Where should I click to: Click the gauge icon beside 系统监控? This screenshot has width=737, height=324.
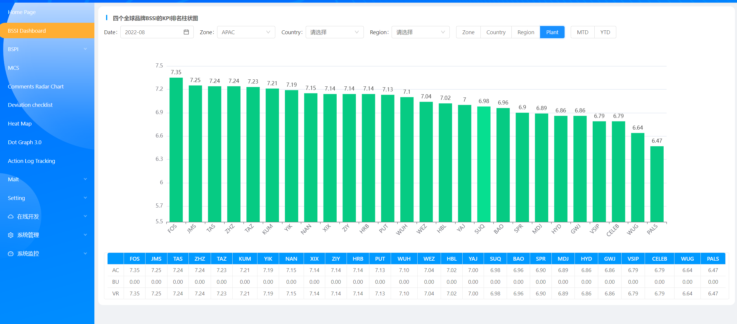[x=11, y=254]
